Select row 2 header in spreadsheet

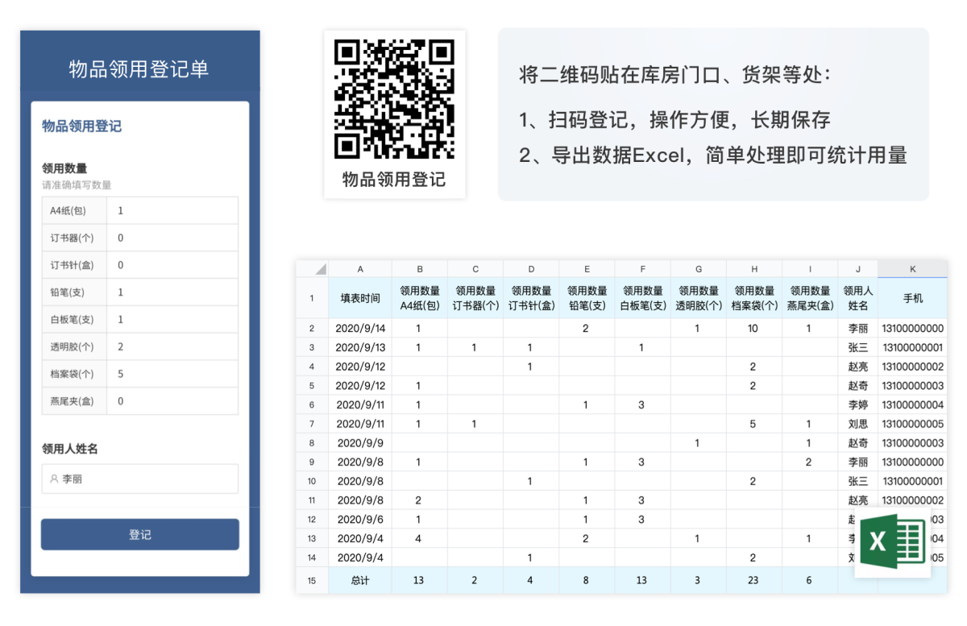[312, 329]
